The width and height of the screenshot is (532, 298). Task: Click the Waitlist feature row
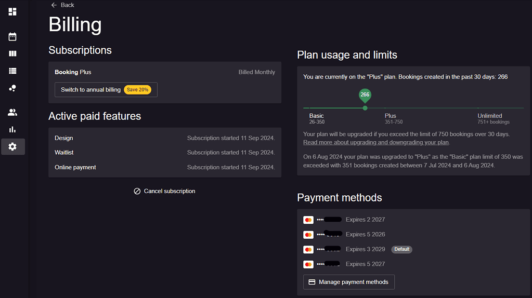165,153
